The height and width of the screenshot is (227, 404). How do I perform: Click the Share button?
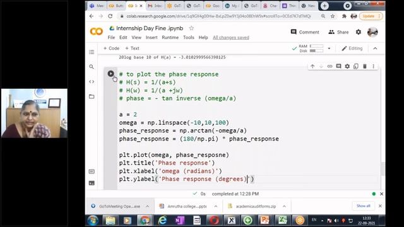tap(338, 32)
